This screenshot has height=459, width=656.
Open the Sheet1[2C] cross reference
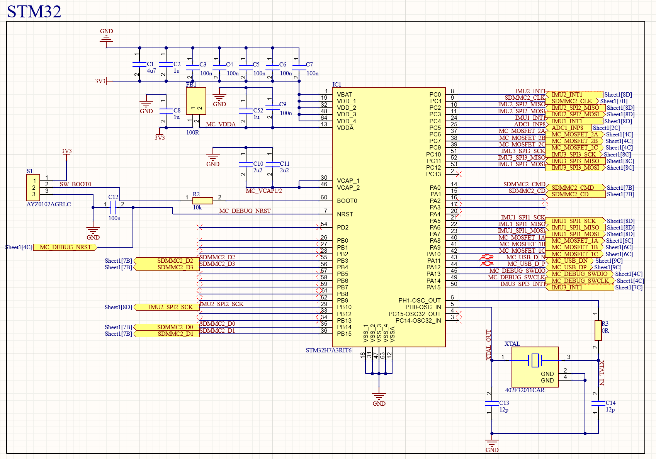tap(606, 128)
